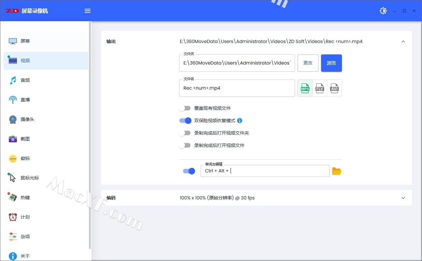Viewport: 422px width, 261px height.
Task: Turn on 录制完成后打开视频文件夹
Action: tap(185, 133)
